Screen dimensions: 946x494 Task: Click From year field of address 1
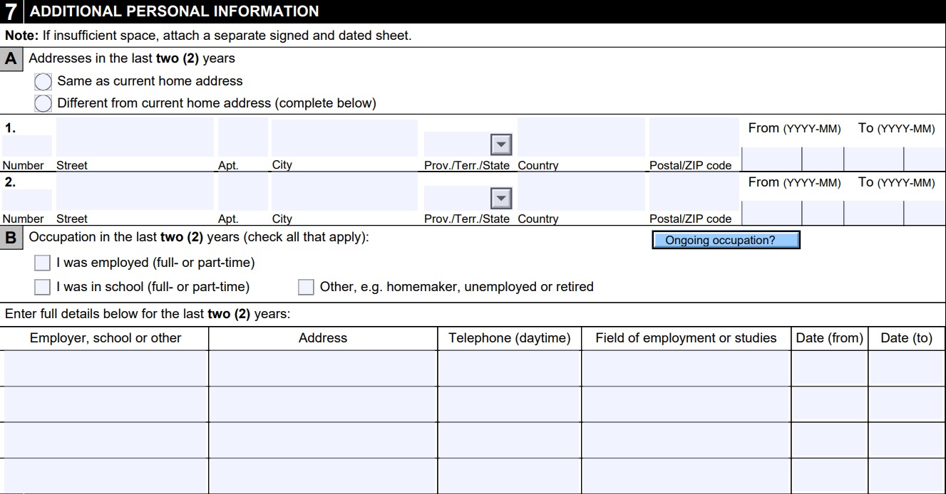click(x=772, y=159)
